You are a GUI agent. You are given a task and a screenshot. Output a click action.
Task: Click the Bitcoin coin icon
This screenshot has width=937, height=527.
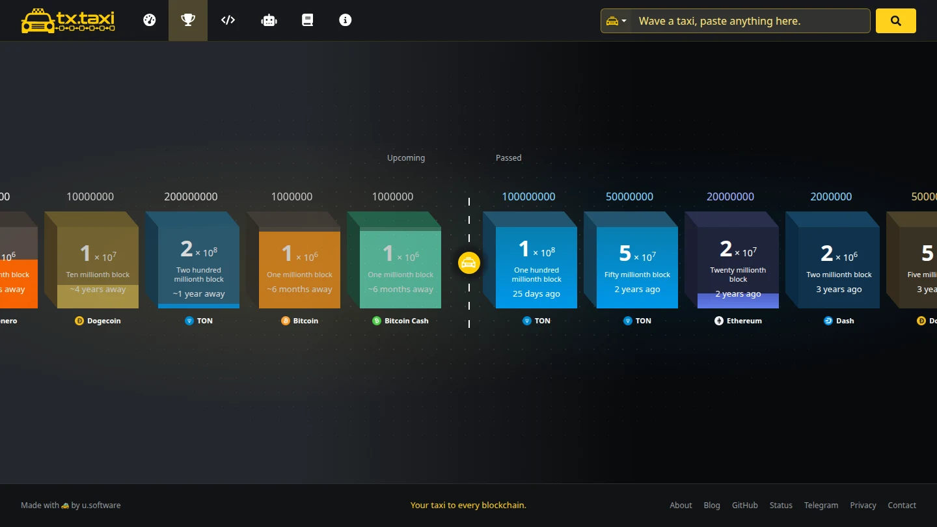click(285, 321)
